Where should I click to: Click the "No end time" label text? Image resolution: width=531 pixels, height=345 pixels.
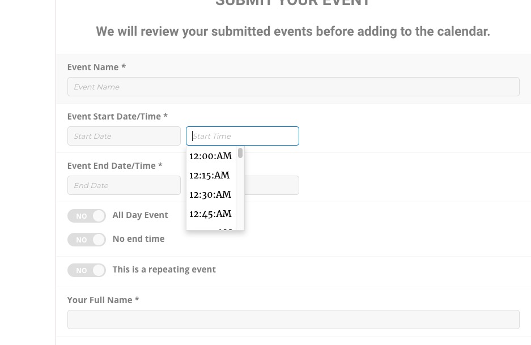pos(138,238)
